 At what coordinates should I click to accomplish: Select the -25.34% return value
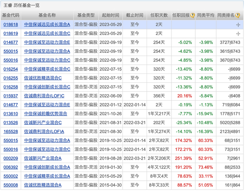pyautogui.click(x=184, y=122)
